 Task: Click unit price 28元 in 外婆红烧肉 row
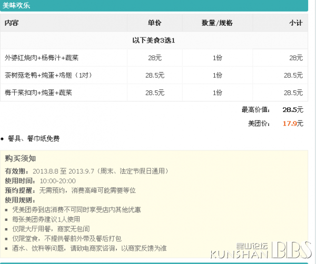point(155,58)
